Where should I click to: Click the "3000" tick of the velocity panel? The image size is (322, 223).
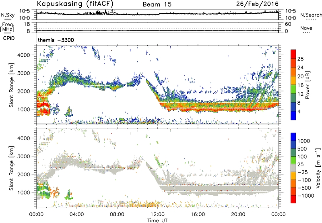click(x=23, y=156)
